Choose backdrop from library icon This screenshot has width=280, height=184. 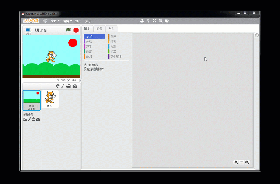(25, 120)
